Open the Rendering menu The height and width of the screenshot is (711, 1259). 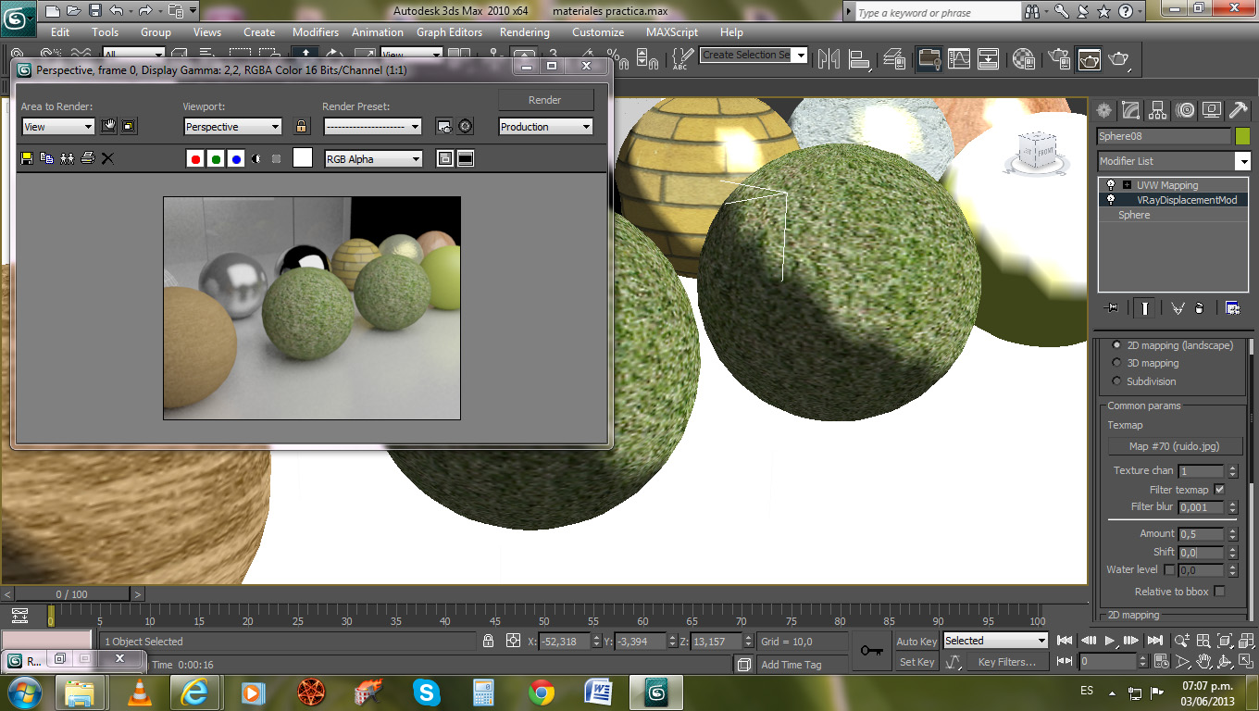coord(525,31)
